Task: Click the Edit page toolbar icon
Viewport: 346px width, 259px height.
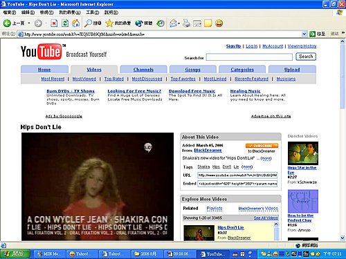Action: [197, 23]
